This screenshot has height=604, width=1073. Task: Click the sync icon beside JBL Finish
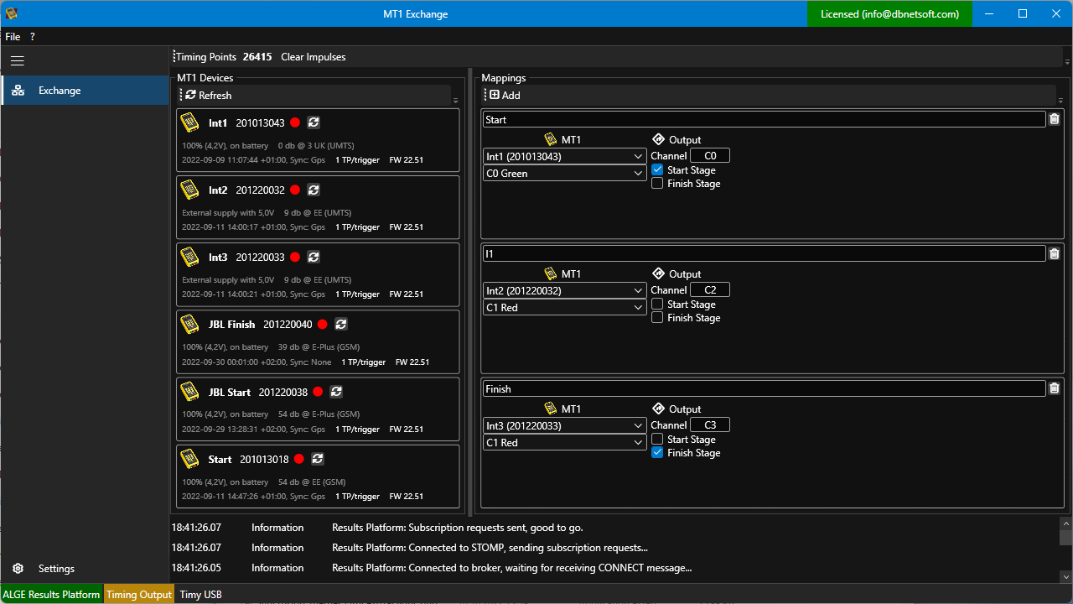point(341,324)
